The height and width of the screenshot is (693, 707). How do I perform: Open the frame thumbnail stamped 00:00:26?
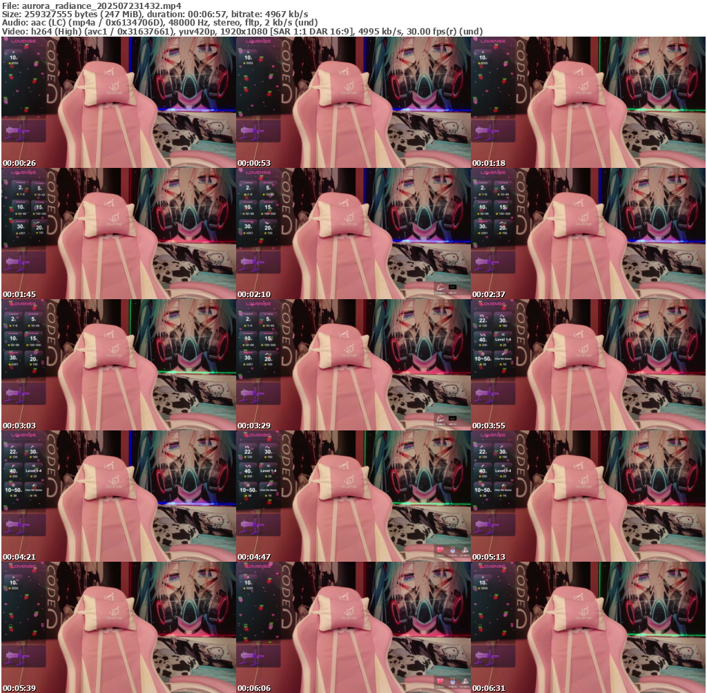tap(119, 102)
